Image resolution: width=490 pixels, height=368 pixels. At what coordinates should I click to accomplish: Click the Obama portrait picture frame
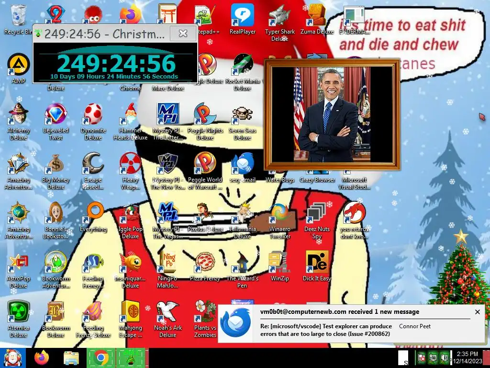(x=332, y=114)
